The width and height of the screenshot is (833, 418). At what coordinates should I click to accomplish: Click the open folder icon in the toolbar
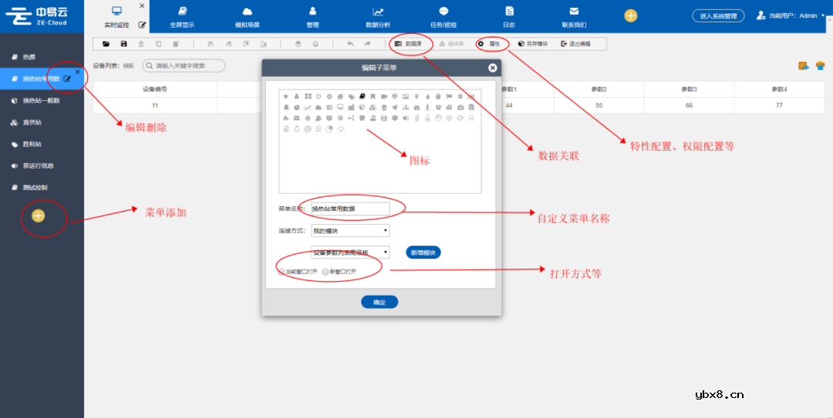pyautogui.click(x=106, y=44)
